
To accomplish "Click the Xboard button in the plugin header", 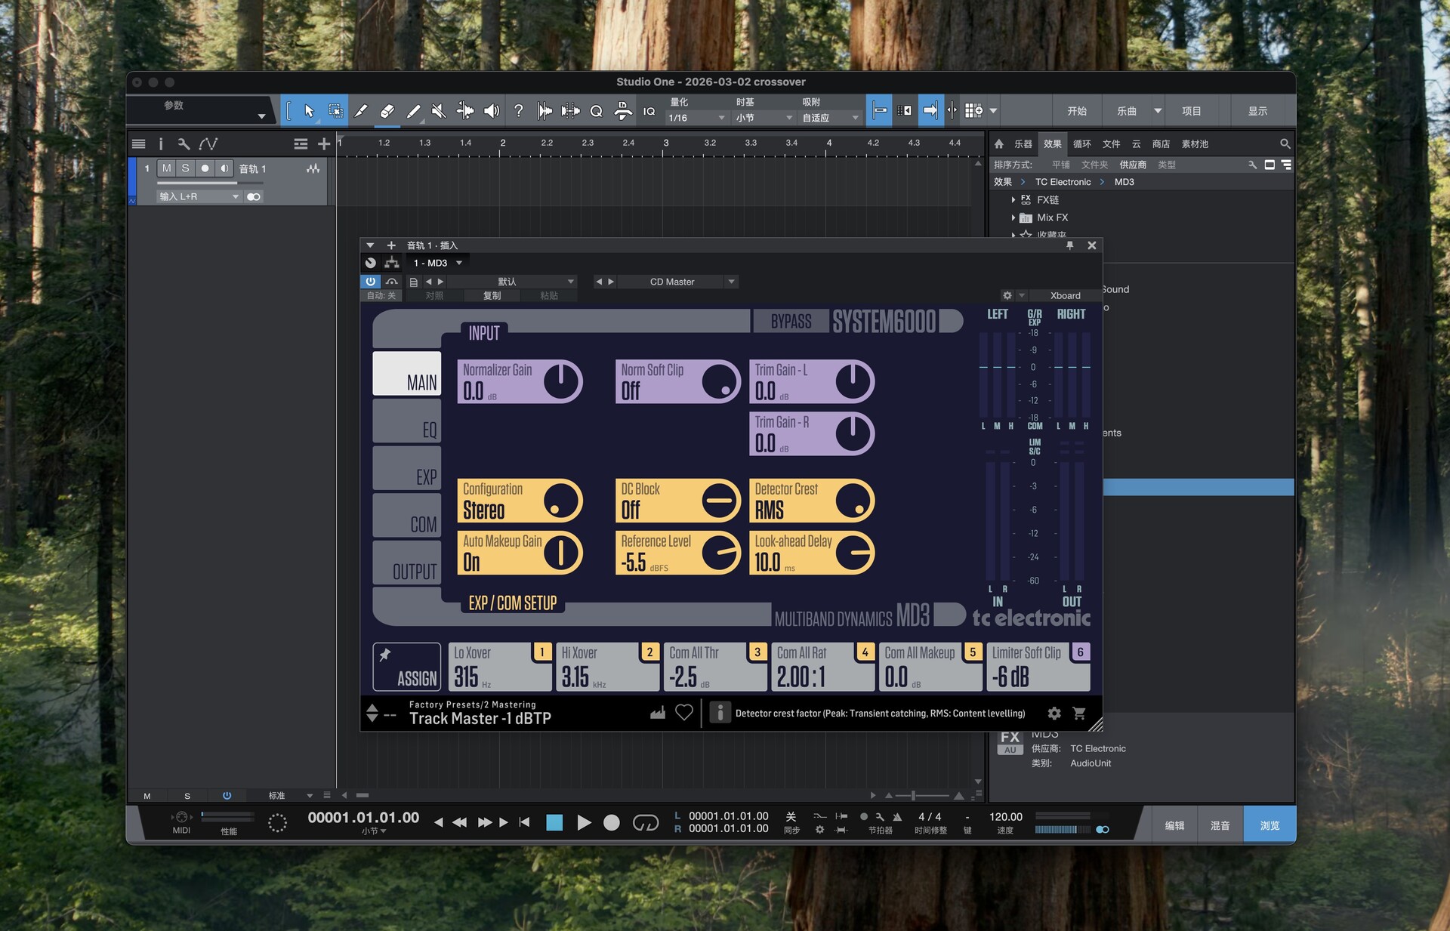I will click(1063, 295).
